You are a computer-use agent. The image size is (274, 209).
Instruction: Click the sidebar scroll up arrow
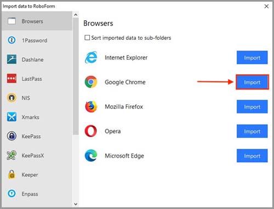pos(76,15)
